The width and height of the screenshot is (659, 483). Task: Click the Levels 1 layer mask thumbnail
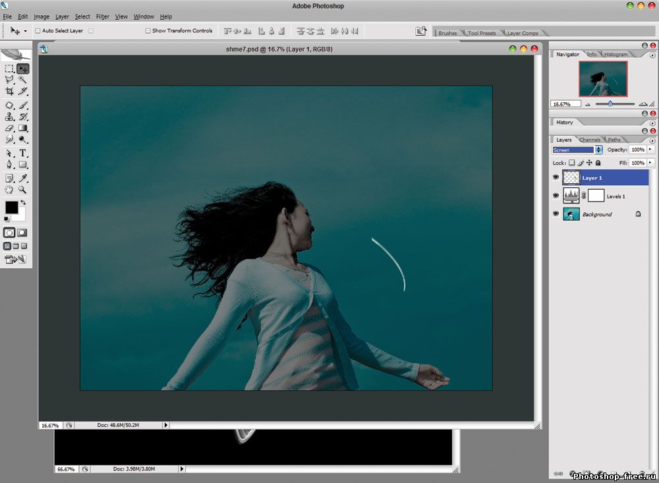click(x=596, y=196)
